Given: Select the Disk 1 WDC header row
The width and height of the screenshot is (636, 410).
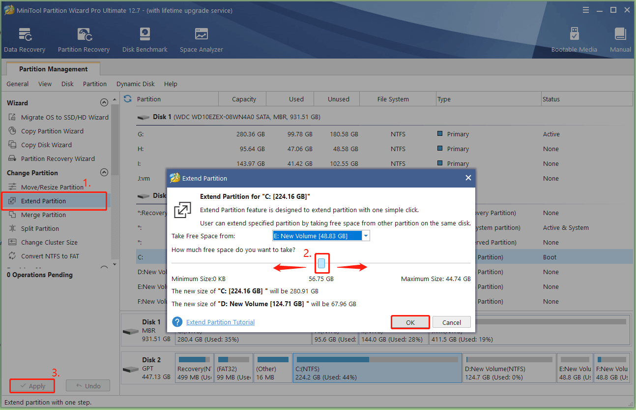Looking at the screenshot, I should [x=384, y=117].
